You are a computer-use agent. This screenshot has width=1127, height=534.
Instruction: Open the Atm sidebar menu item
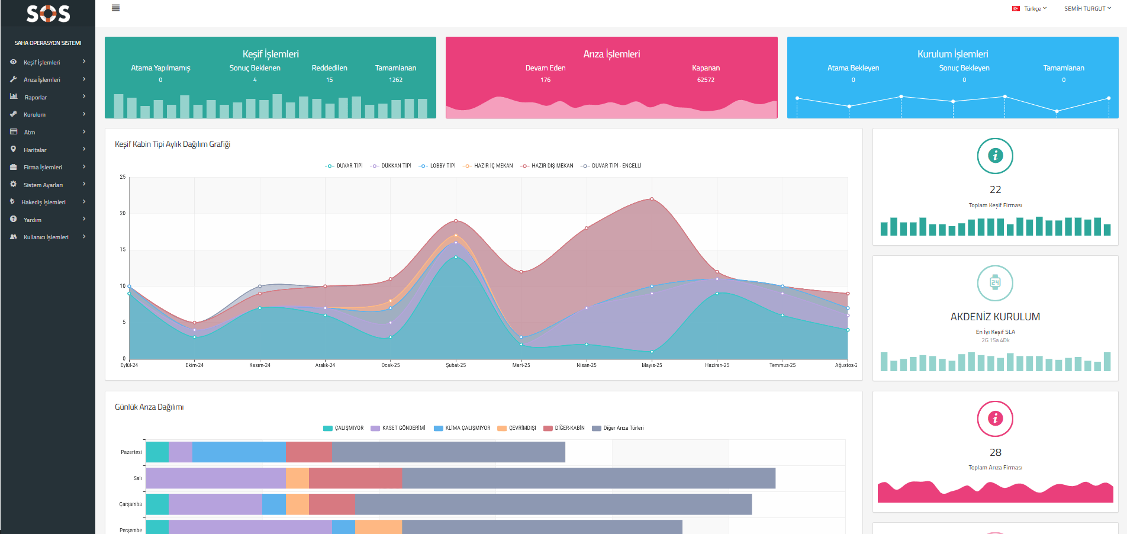(30, 133)
